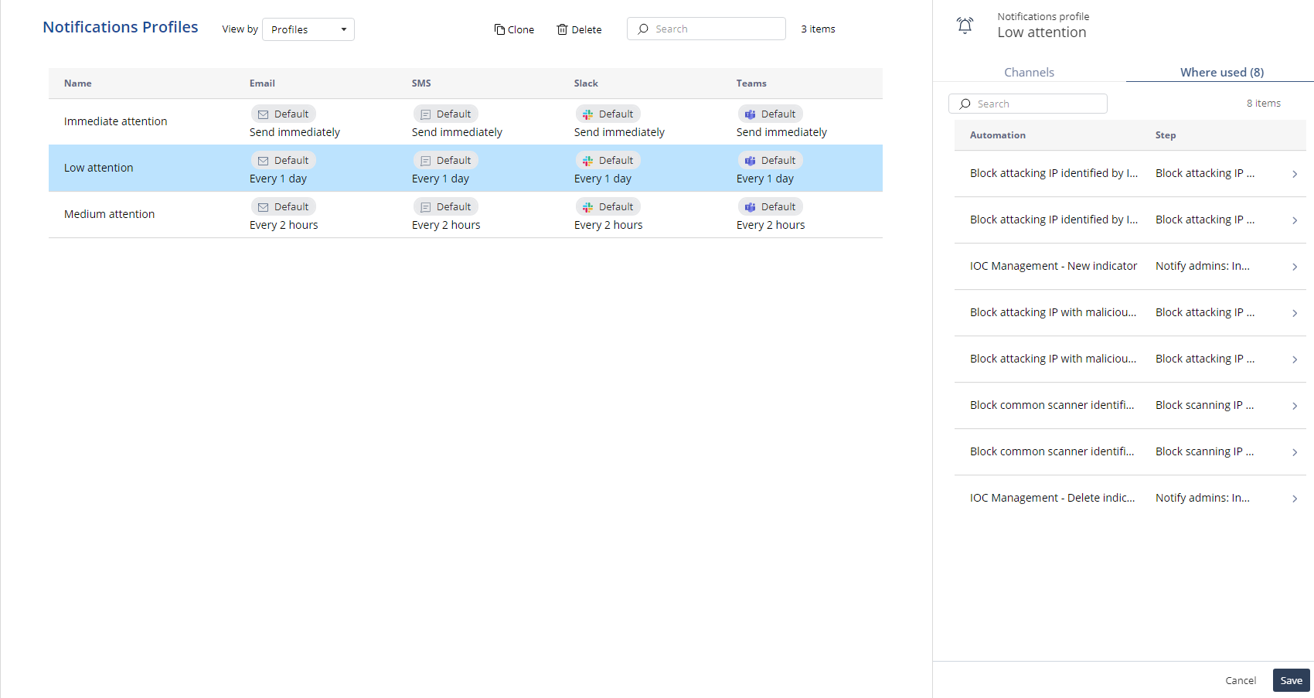Click the Slack column header
The image size is (1314, 698).
(586, 83)
